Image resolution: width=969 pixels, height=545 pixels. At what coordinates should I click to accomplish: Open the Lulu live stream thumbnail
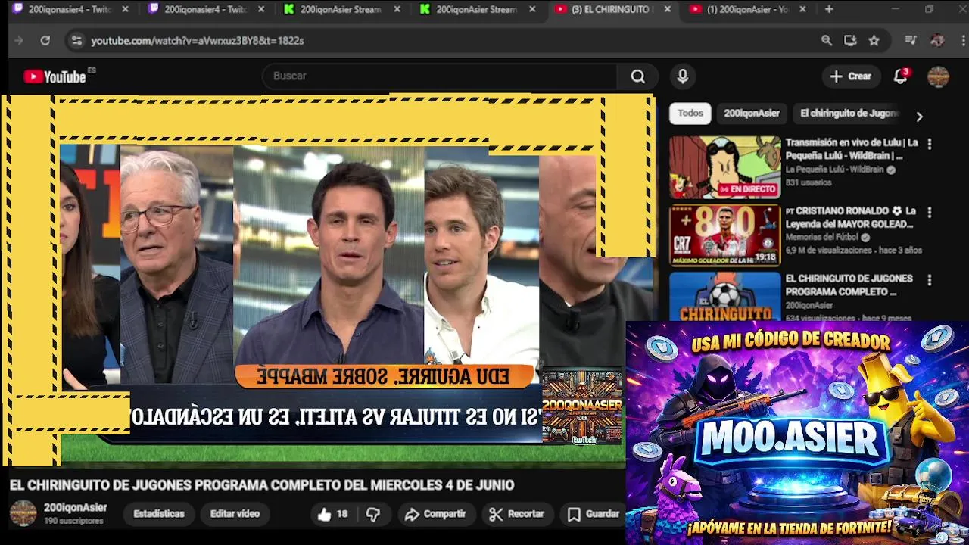724,167
